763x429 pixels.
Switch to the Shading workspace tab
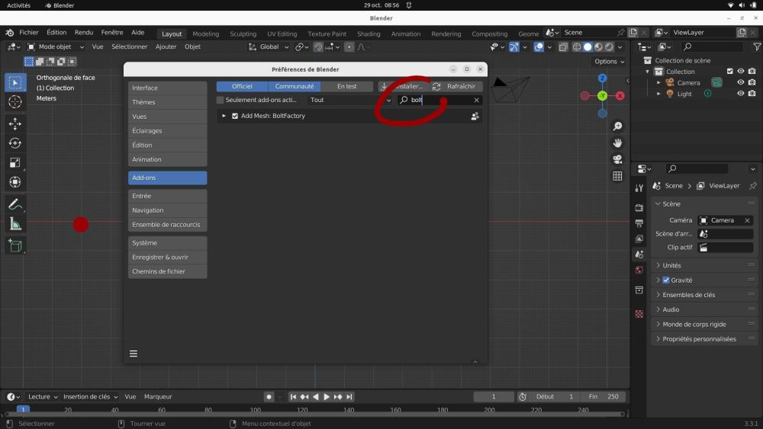[369, 34]
